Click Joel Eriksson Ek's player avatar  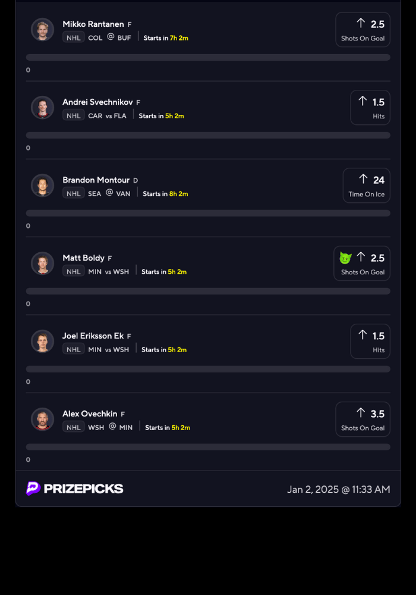coord(42,342)
